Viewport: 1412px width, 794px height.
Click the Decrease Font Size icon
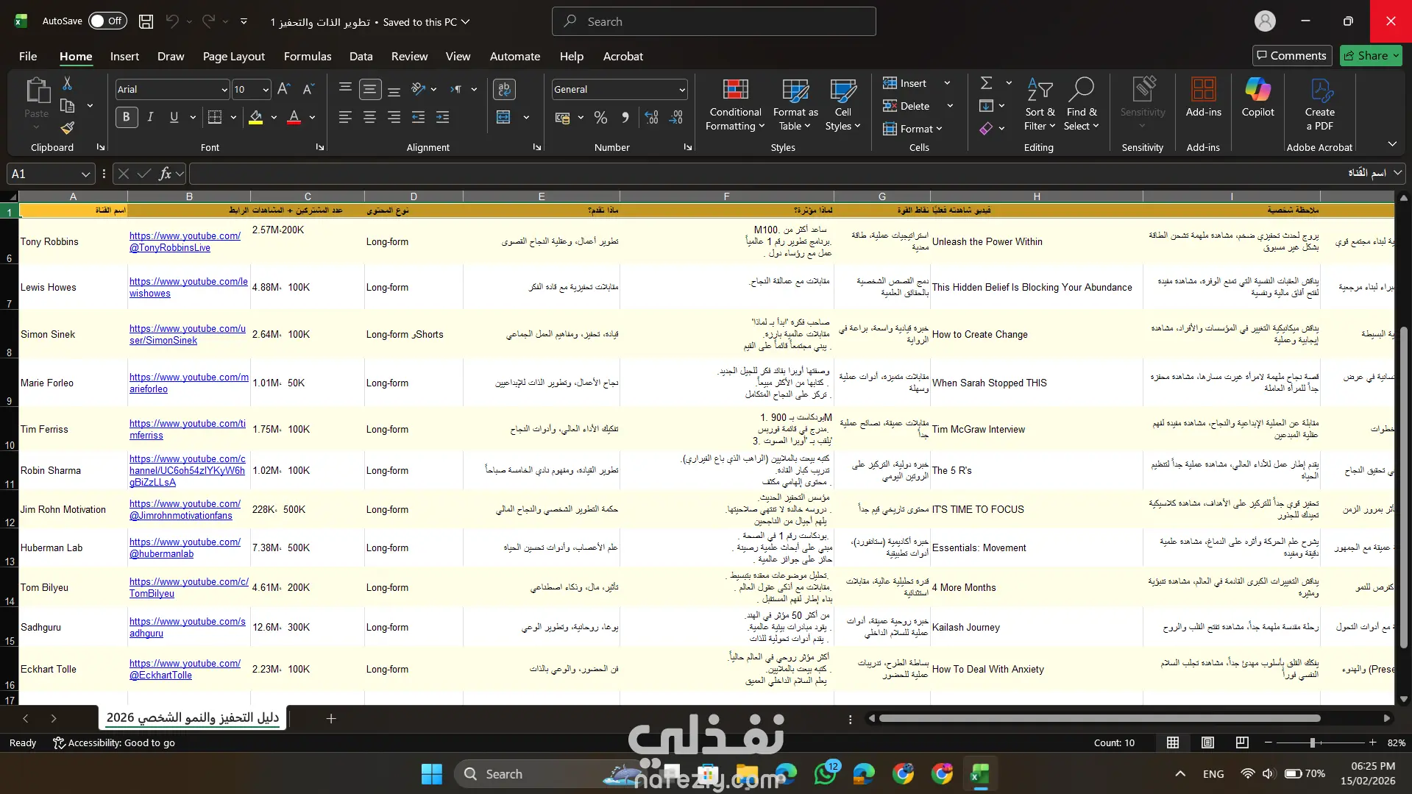click(x=309, y=89)
